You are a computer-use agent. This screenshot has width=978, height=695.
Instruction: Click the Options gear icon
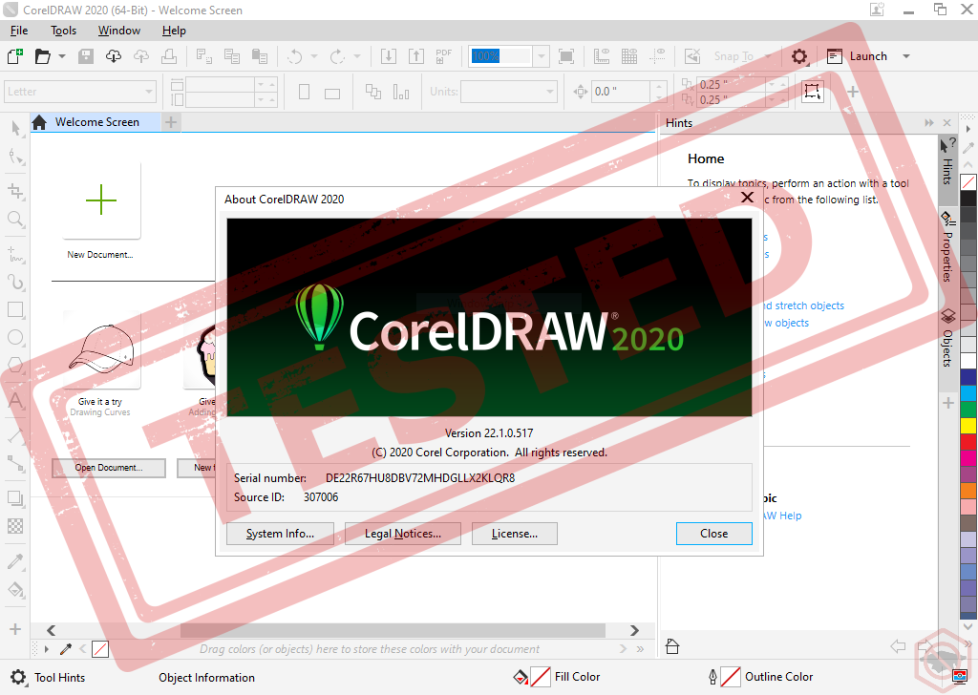[x=799, y=56]
